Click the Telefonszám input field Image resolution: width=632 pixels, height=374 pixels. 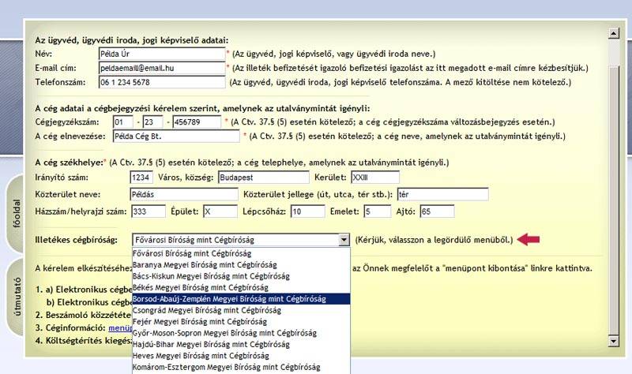click(x=161, y=82)
